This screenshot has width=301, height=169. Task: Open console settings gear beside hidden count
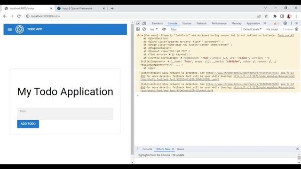coord(297,29)
